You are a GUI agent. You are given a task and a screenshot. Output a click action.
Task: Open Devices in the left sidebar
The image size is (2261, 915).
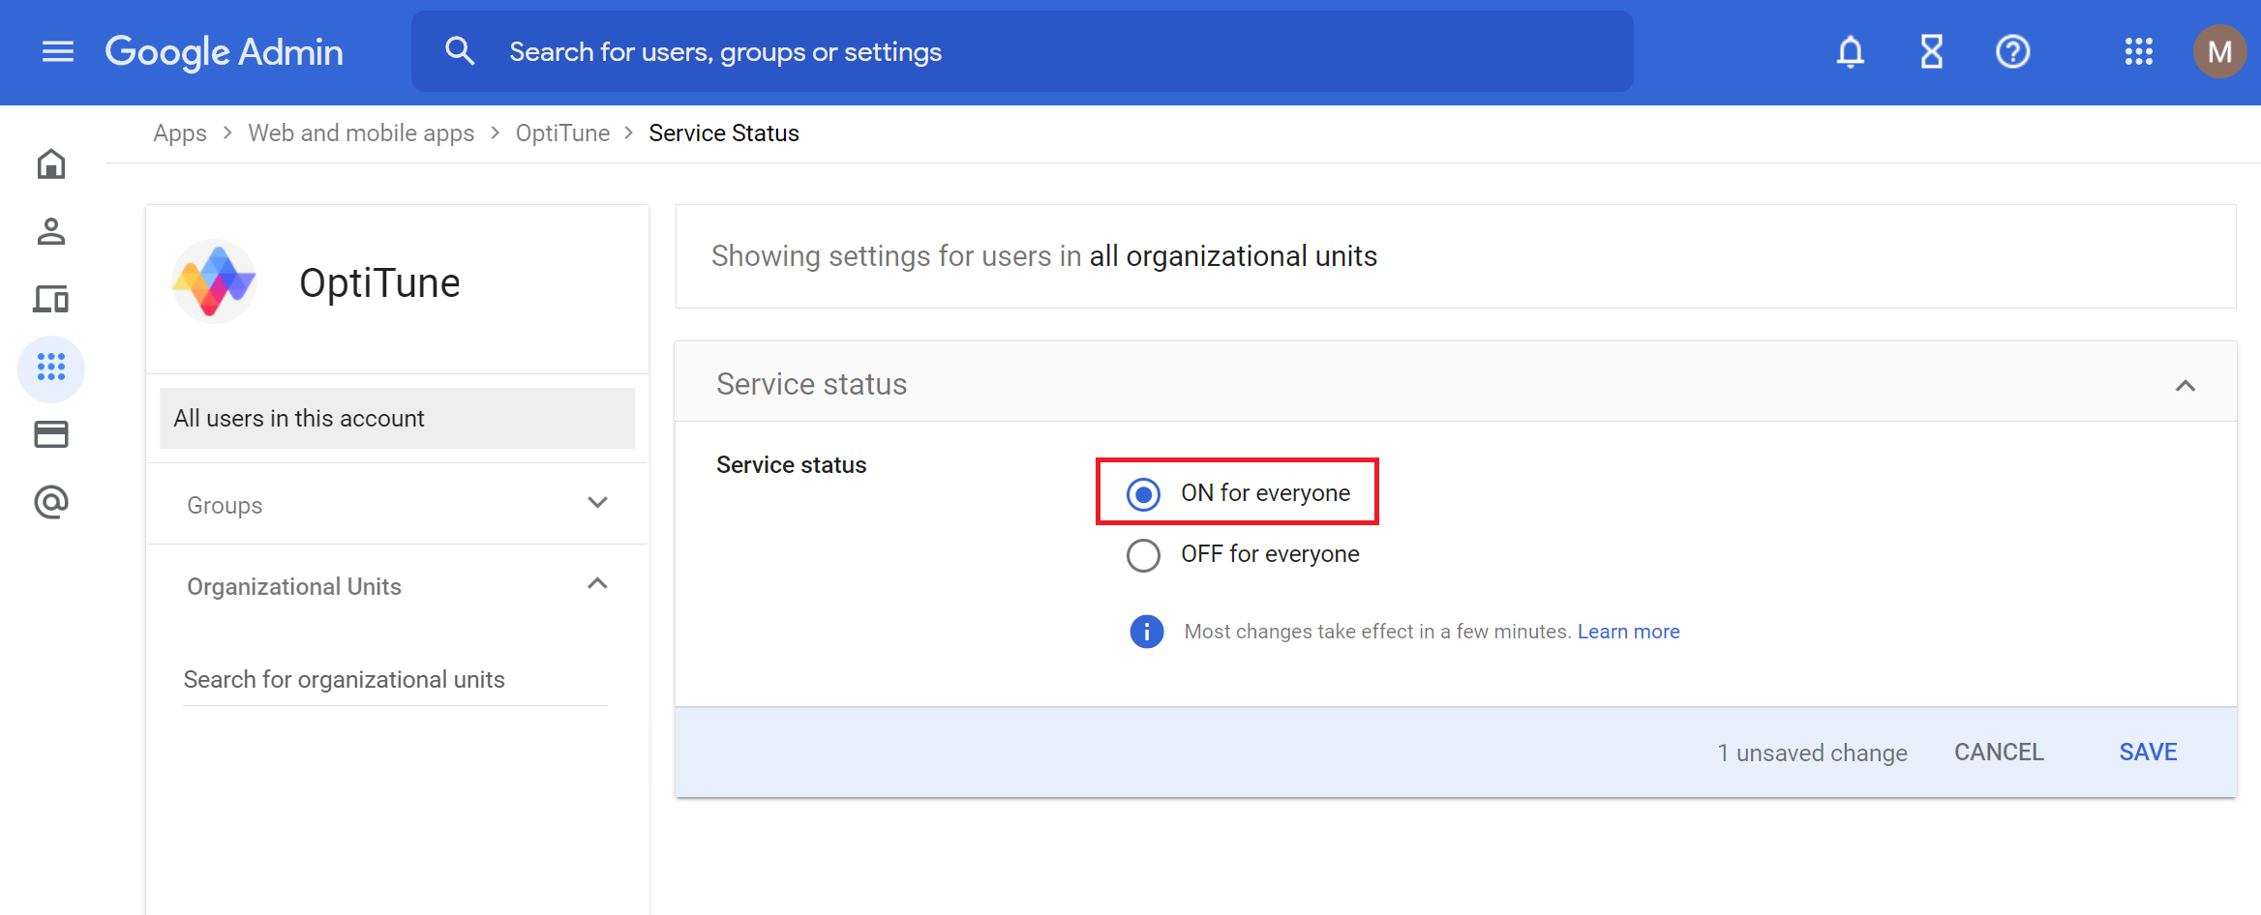coord(51,300)
